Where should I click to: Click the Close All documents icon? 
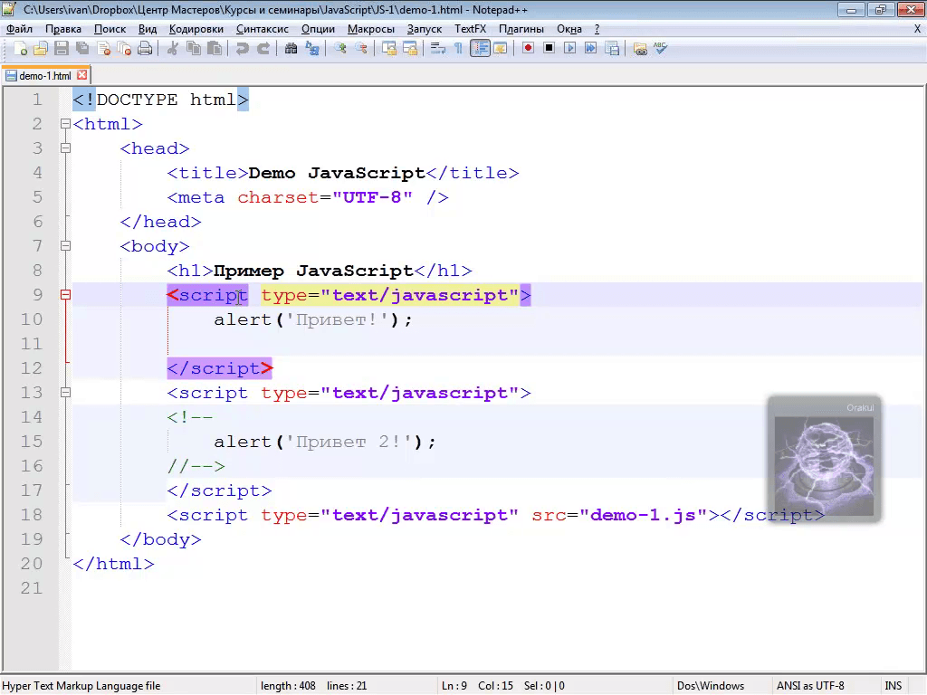point(124,49)
